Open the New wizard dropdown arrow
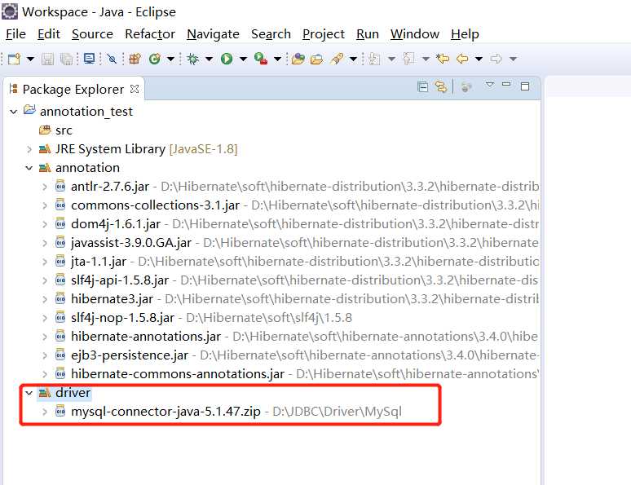Image resolution: width=631 pixels, height=485 pixels. [x=30, y=60]
